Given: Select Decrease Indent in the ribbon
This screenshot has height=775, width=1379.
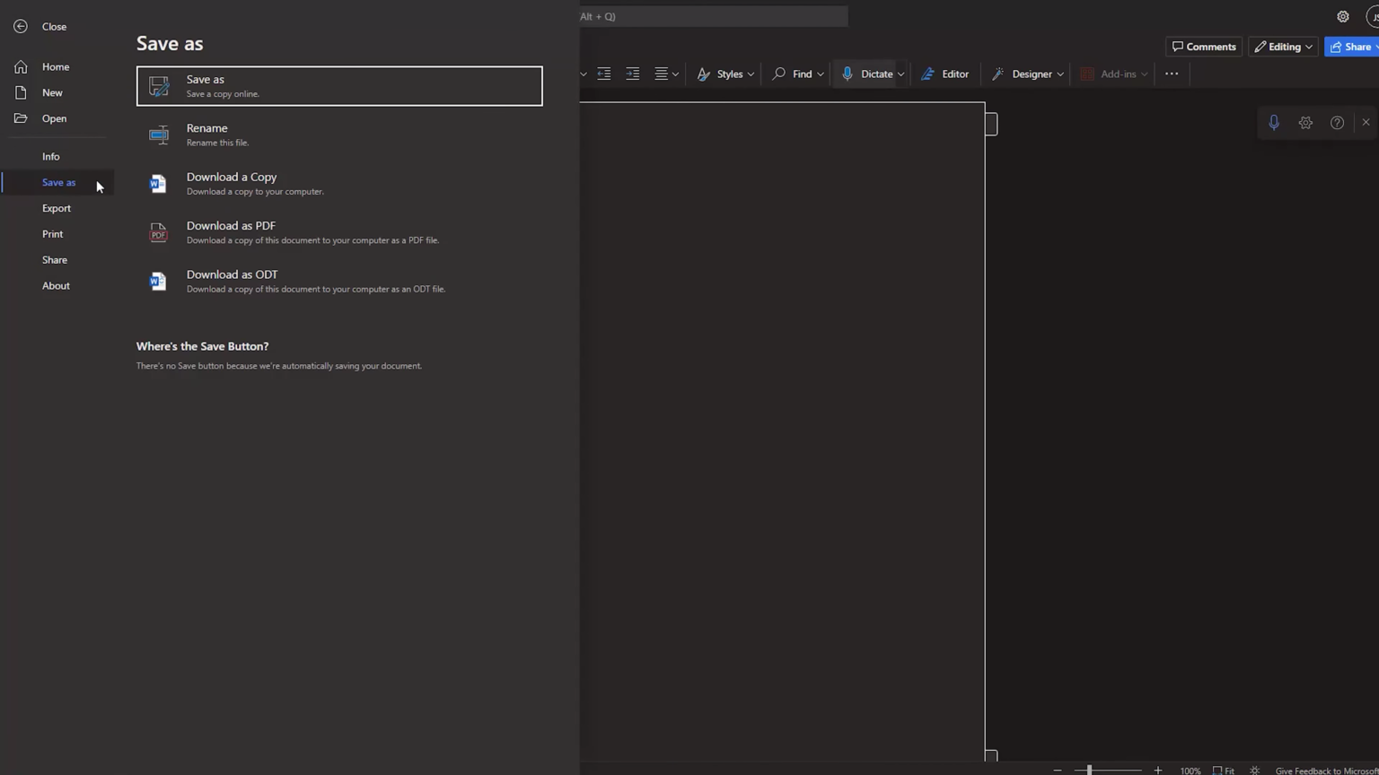Looking at the screenshot, I should (x=603, y=74).
